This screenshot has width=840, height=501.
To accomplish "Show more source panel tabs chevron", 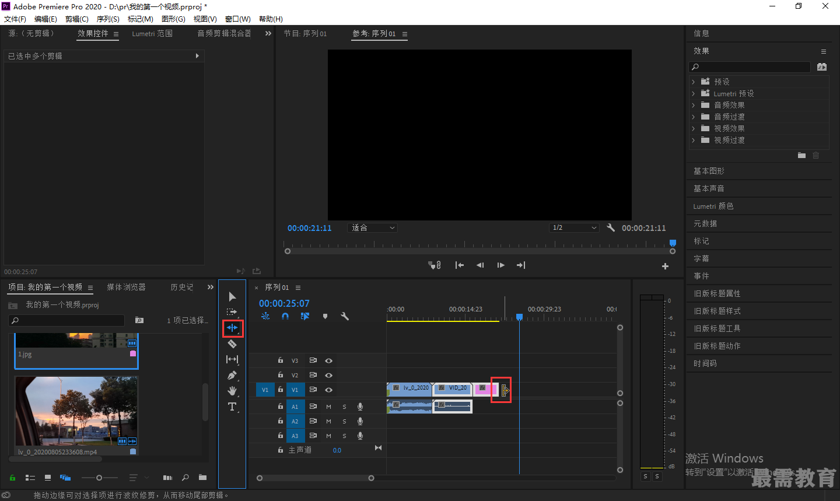I will point(268,33).
